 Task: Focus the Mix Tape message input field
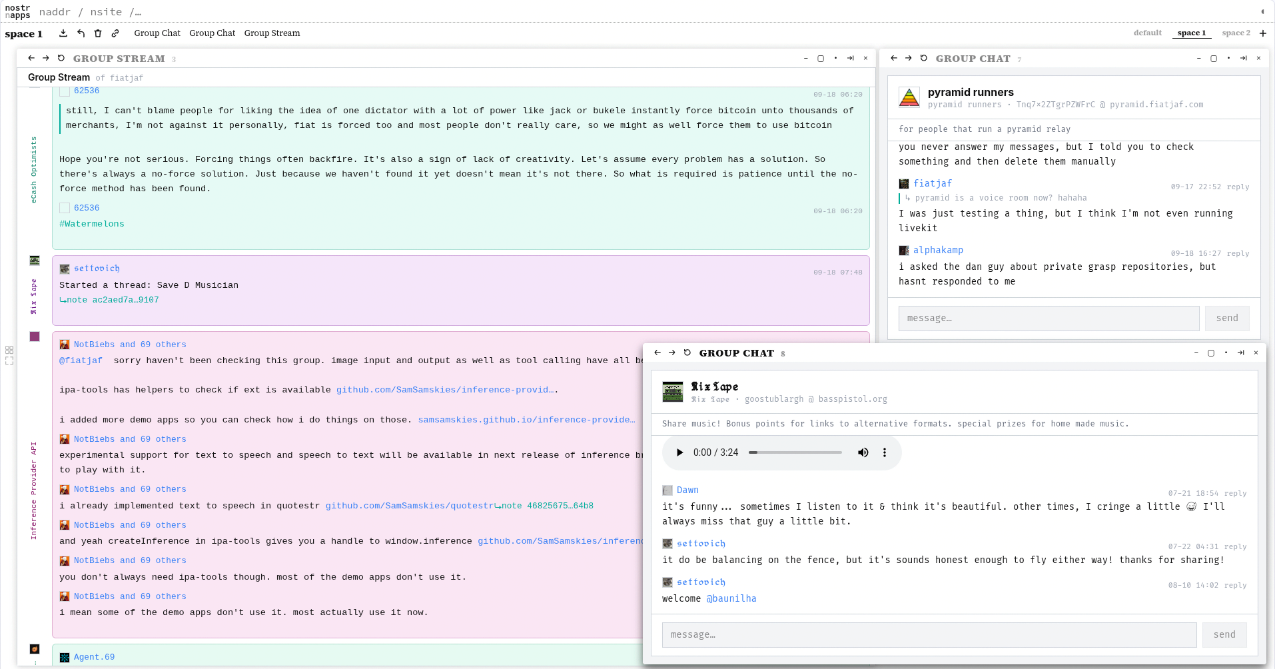coord(929,635)
